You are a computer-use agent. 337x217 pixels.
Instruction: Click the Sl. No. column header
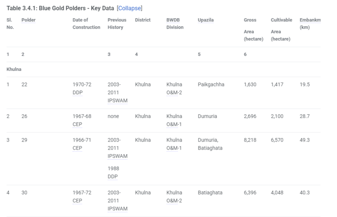(10, 24)
